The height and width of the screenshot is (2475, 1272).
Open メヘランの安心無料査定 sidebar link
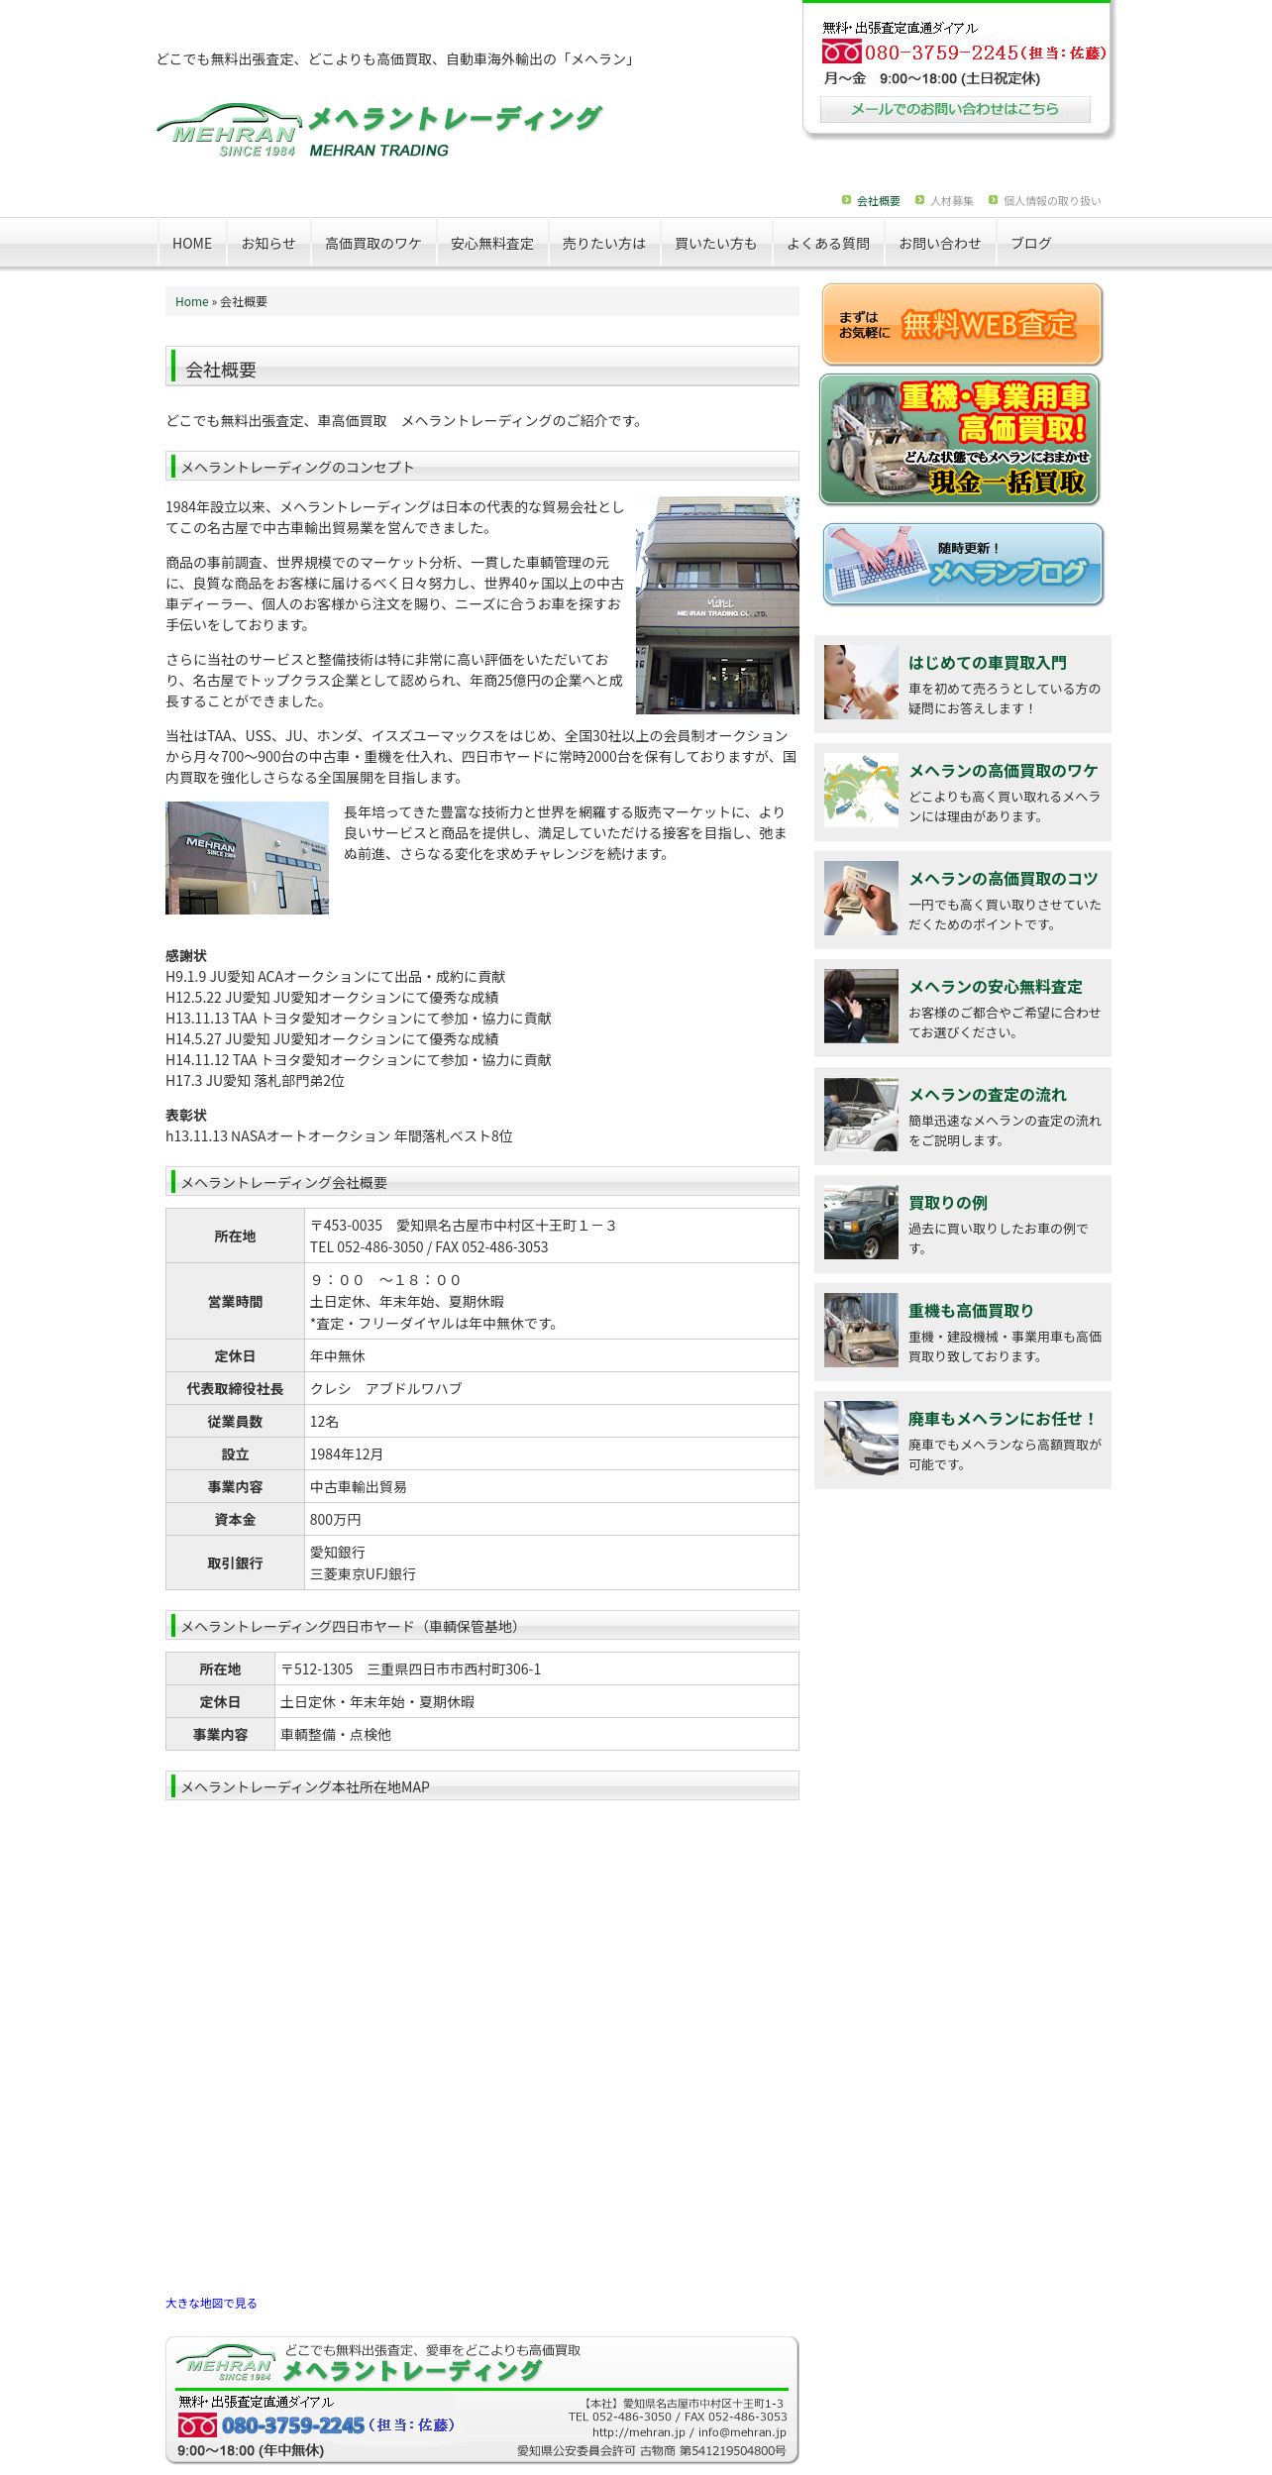pyautogui.click(x=996, y=987)
